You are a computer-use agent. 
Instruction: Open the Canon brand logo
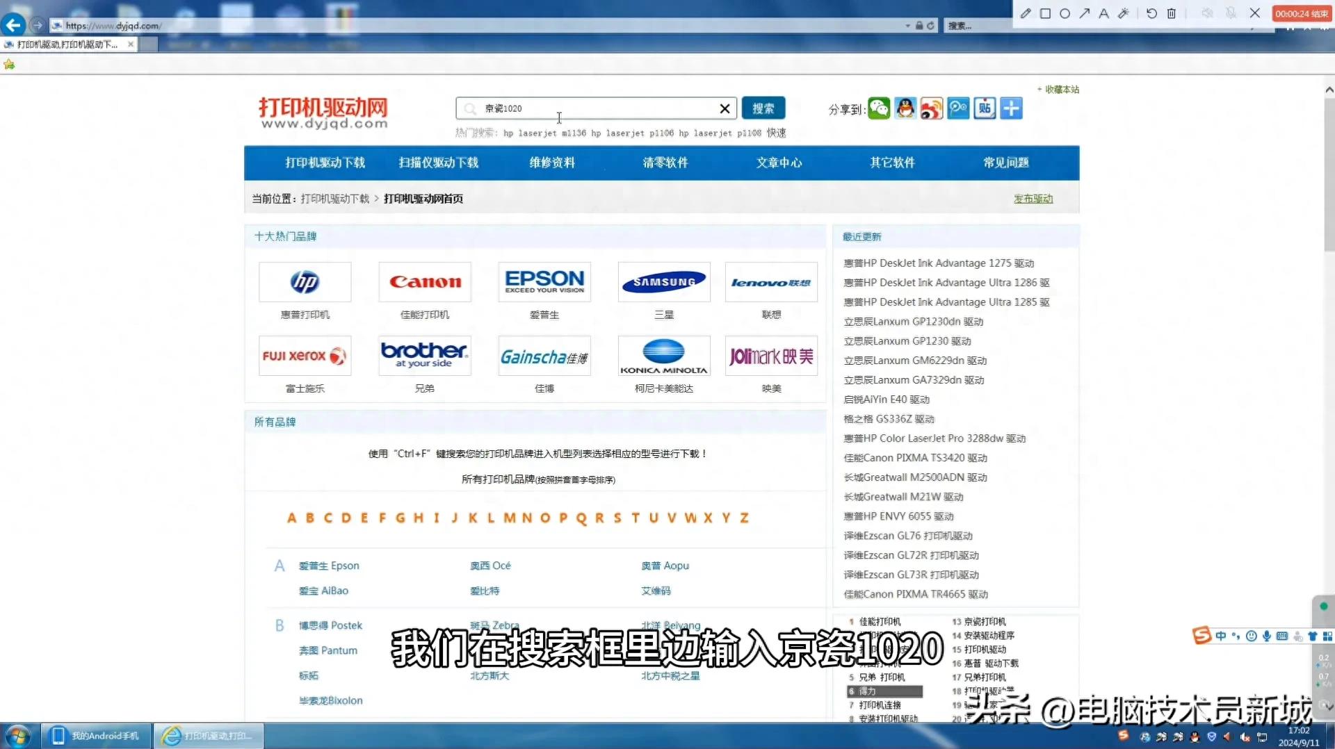click(425, 282)
